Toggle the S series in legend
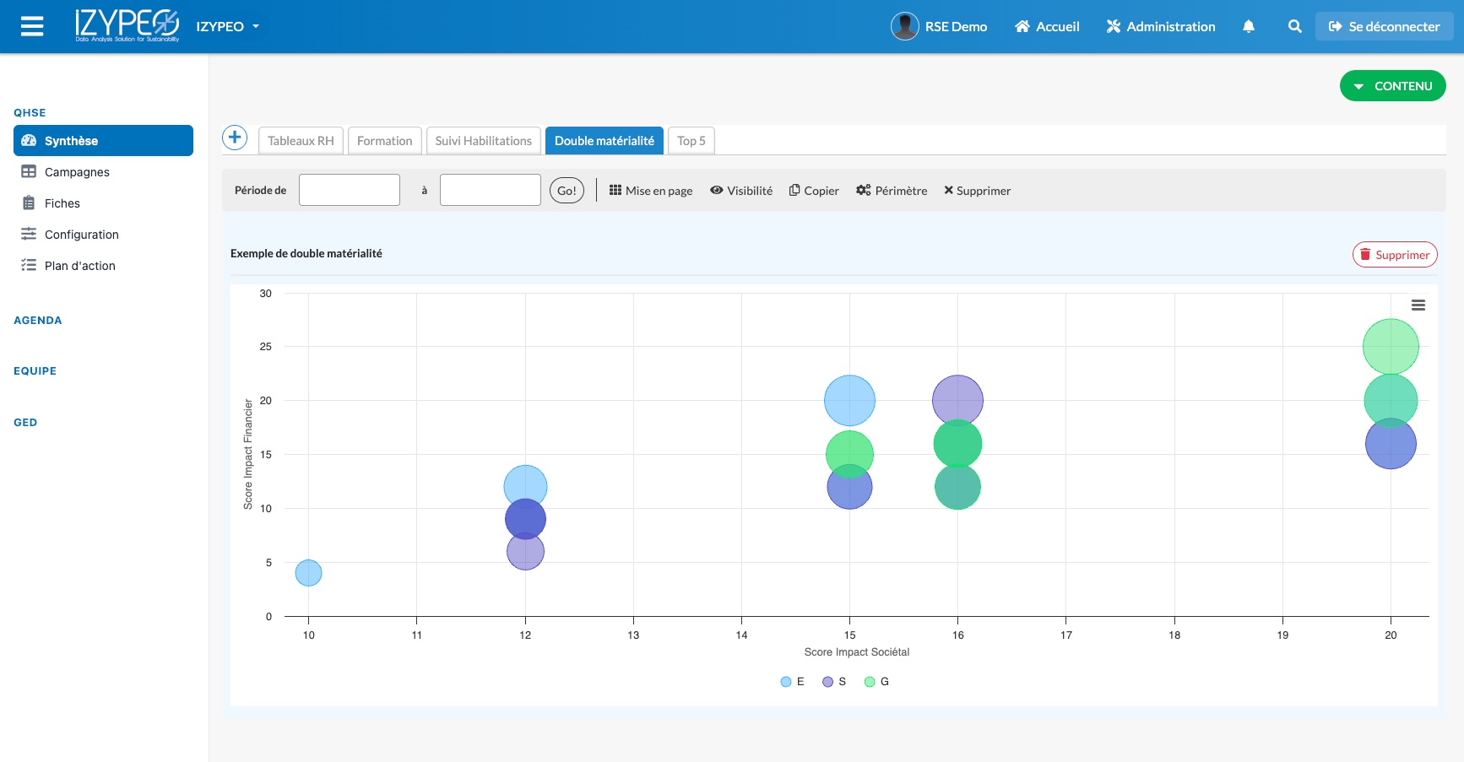The height and width of the screenshot is (762, 1464). [834, 682]
